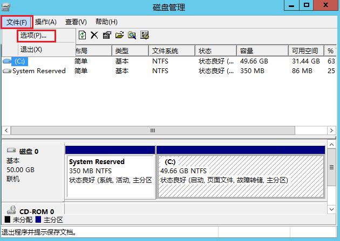
Task: Click the CD-ROM 0 drive icon
Action: (11, 210)
